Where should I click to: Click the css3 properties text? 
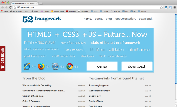[x=63, y=56]
